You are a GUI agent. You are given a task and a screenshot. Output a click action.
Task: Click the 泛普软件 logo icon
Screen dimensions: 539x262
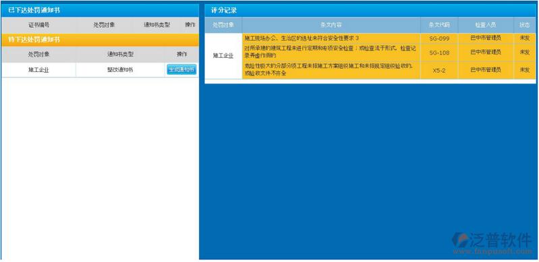(460, 240)
